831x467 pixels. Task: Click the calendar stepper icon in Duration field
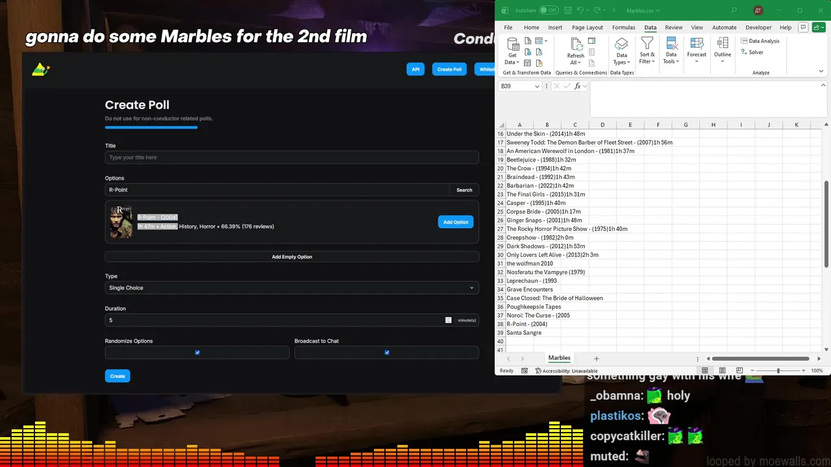pyautogui.click(x=448, y=320)
